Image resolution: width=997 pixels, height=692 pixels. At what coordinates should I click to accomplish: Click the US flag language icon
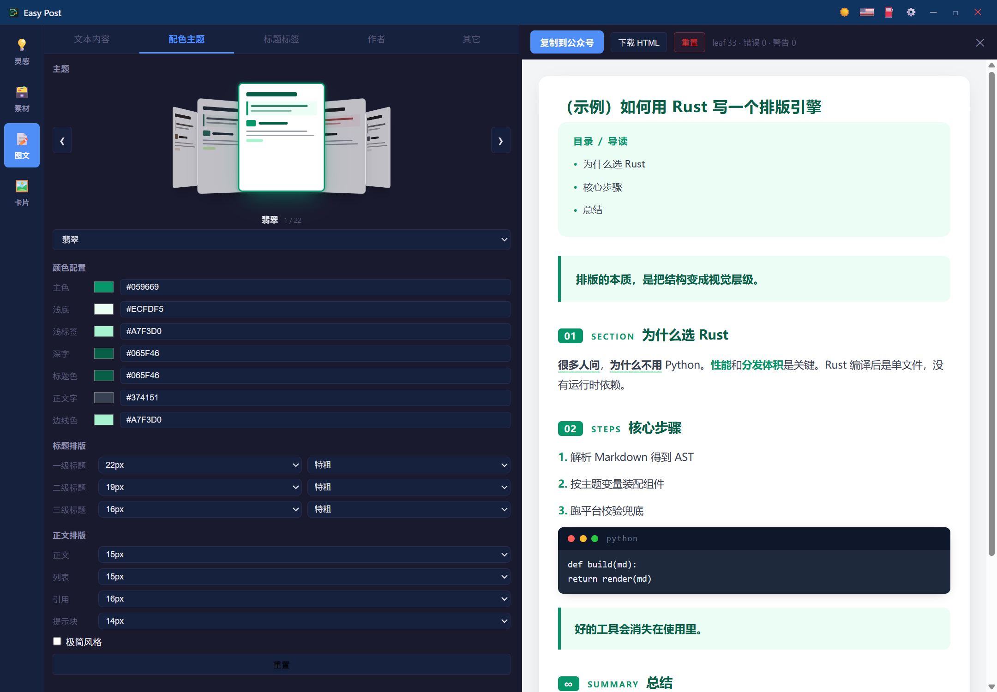(866, 12)
